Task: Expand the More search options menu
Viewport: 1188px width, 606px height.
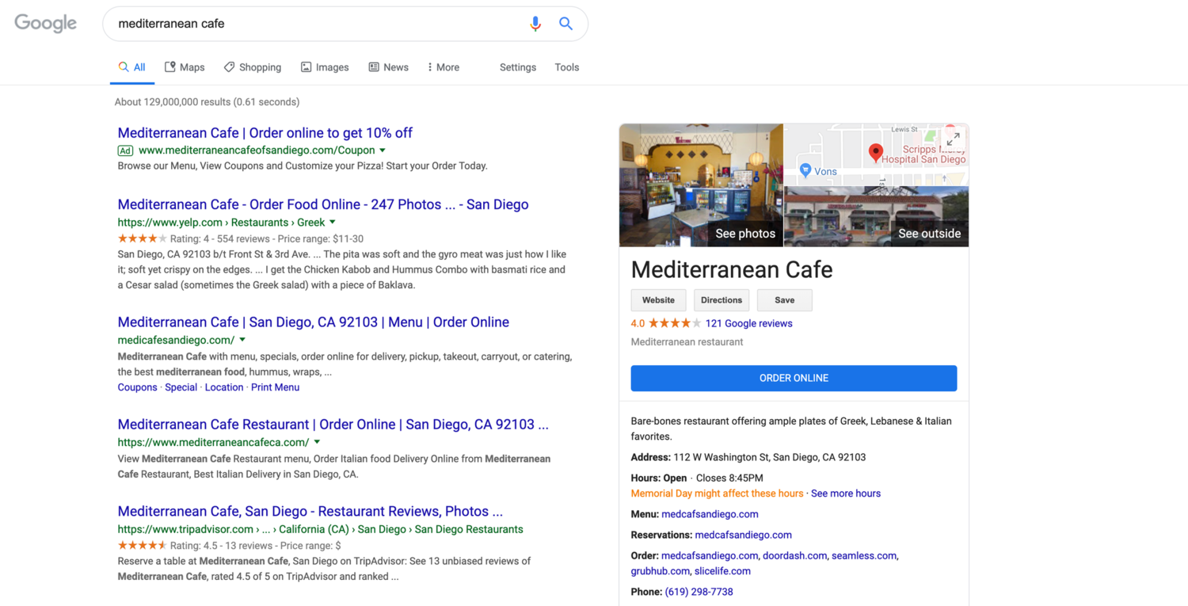Action: click(x=443, y=67)
